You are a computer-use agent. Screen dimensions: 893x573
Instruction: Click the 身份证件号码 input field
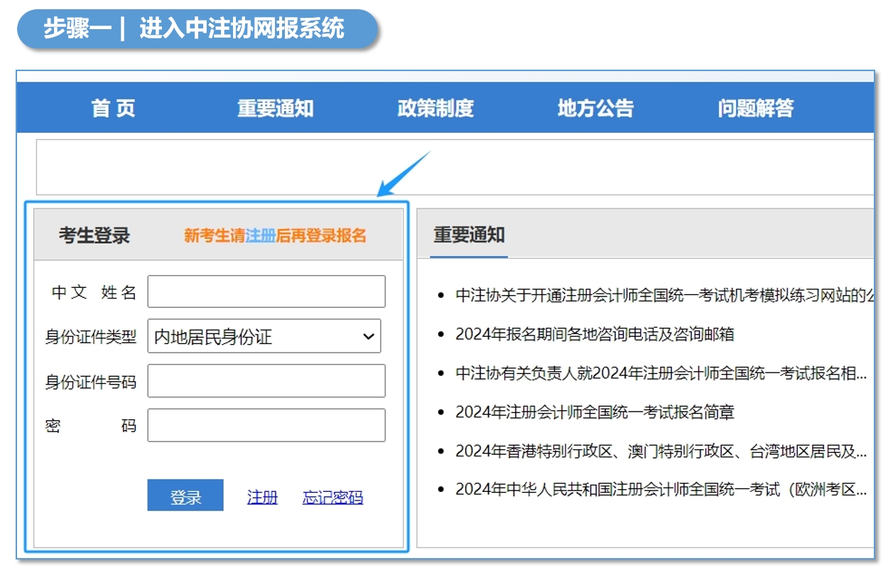tap(266, 381)
